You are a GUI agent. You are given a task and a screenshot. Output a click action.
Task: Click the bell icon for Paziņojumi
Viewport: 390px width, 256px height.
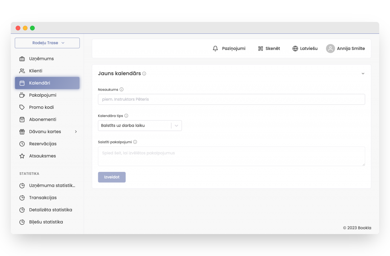[216, 49]
